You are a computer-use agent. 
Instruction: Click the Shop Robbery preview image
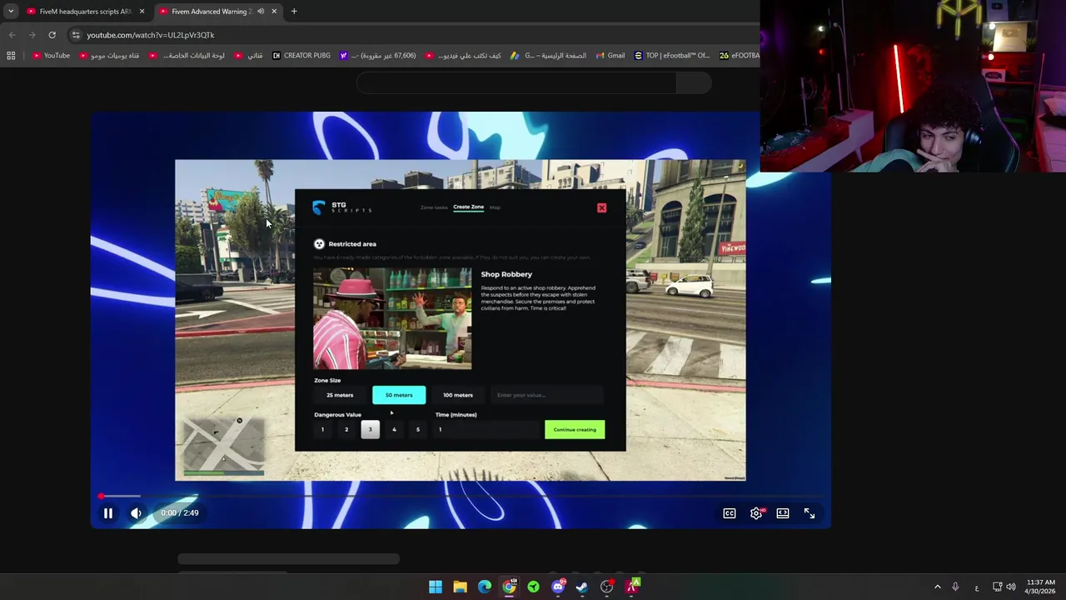pyautogui.click(x=392, y=318)
